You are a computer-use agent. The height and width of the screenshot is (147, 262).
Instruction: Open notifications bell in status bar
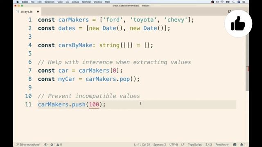[x=243, y=145]
